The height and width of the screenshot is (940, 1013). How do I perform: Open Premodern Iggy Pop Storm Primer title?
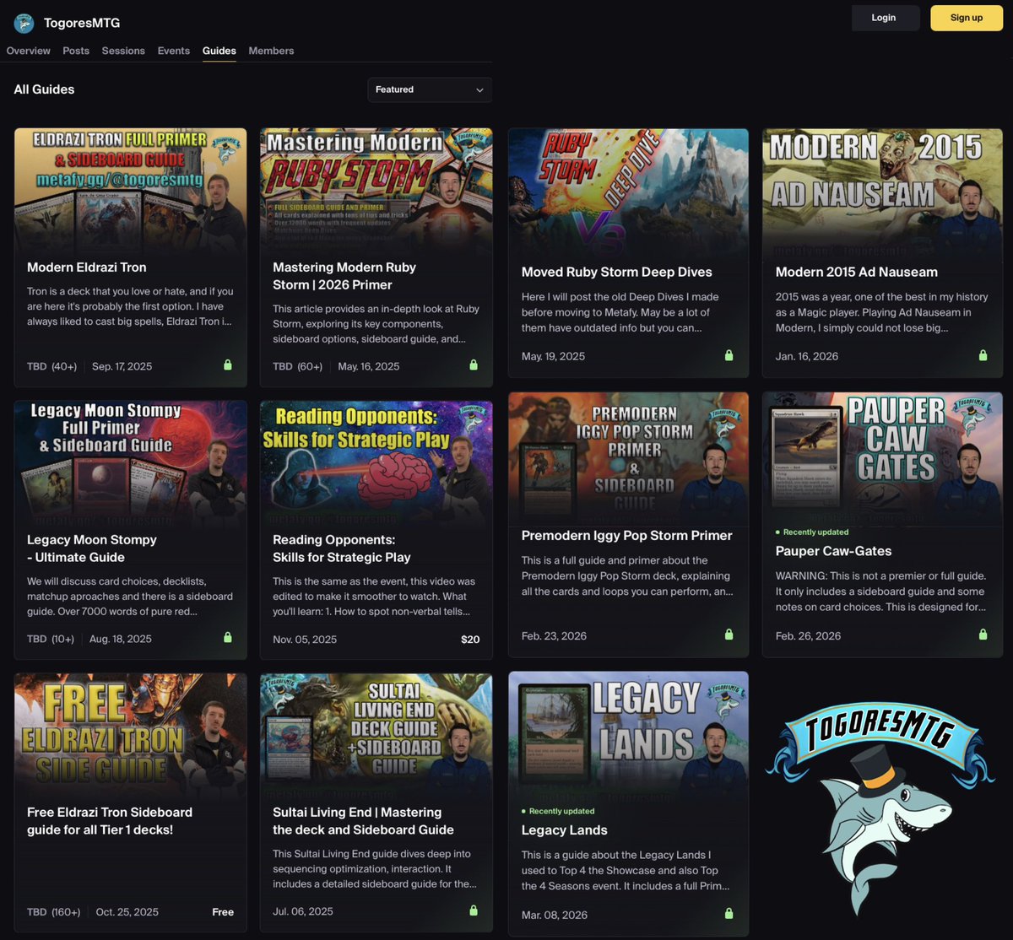(x=627, y=536)
